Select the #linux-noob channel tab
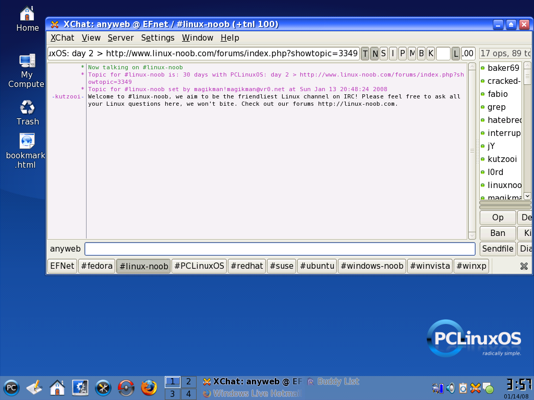This screenshot has width=534, height=400. tap(144, 266)
